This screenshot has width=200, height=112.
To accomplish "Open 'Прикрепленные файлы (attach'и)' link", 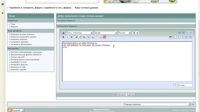I will (x=26, y=55).
